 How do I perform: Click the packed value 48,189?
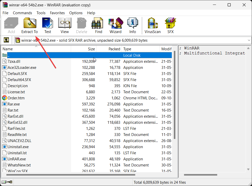[115, 159]
